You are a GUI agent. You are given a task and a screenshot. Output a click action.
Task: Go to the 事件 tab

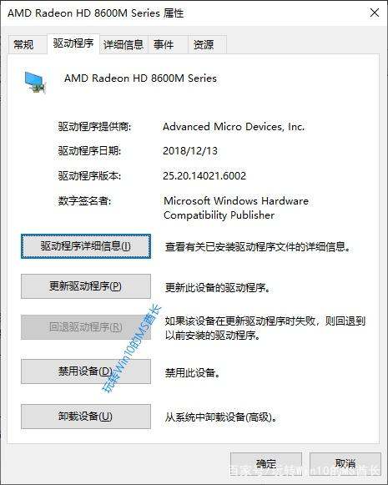[164, 44]
